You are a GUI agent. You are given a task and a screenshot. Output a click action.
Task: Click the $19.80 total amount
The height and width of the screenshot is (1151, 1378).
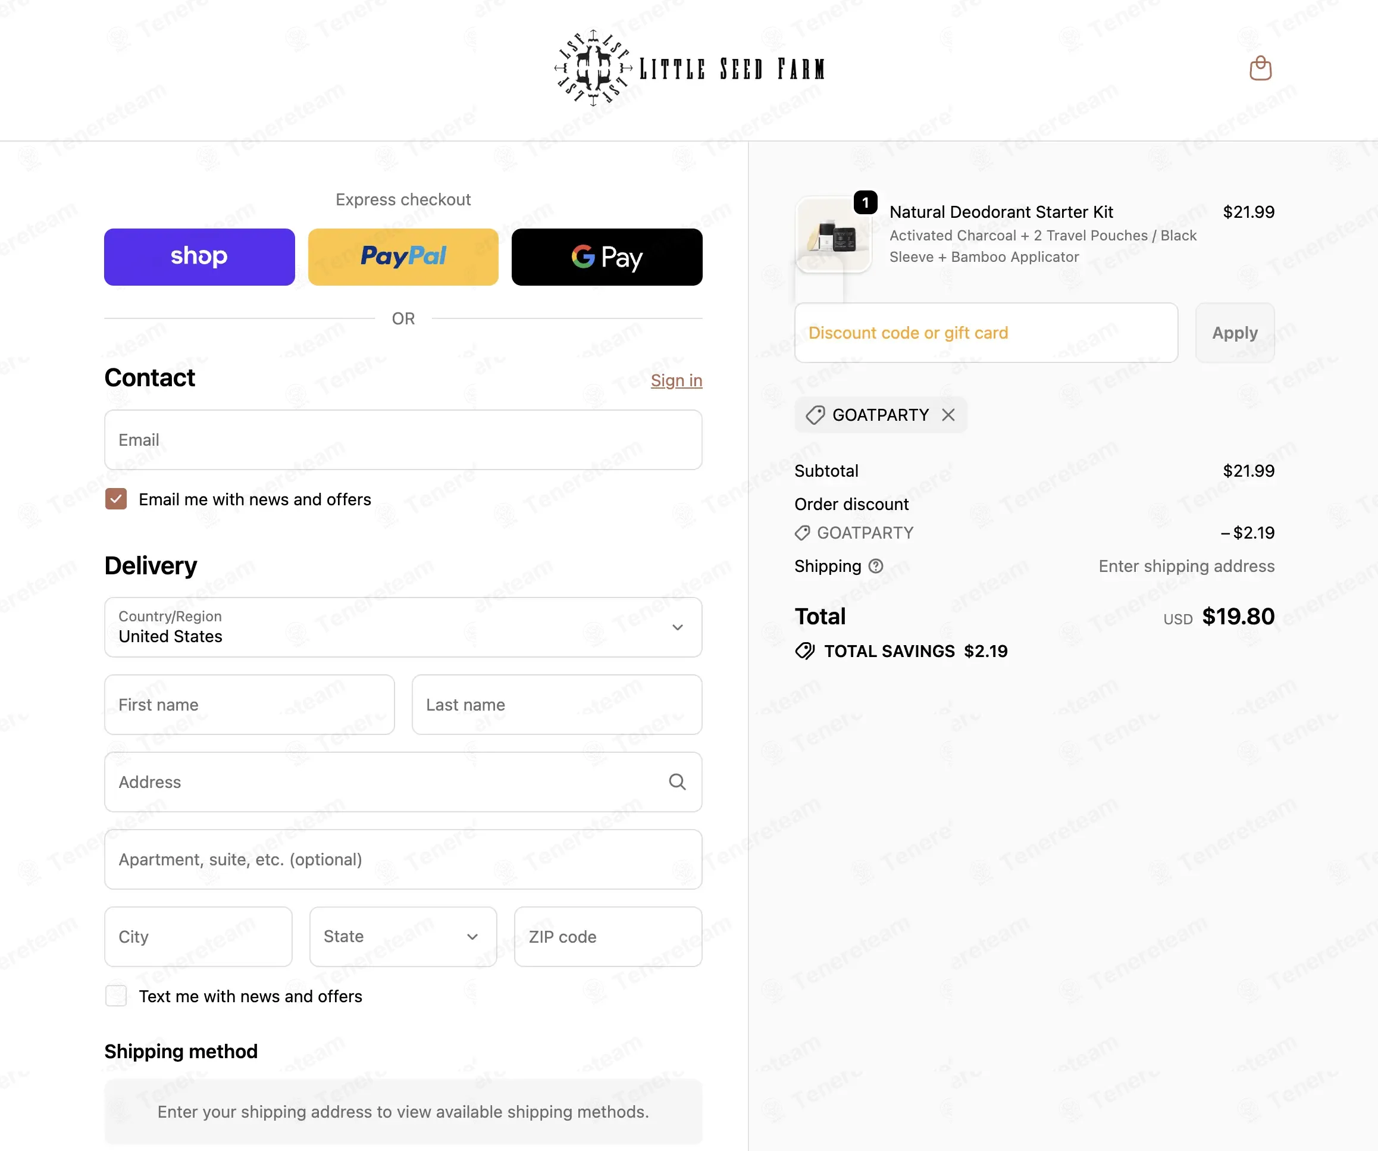tap(1238, 616)
